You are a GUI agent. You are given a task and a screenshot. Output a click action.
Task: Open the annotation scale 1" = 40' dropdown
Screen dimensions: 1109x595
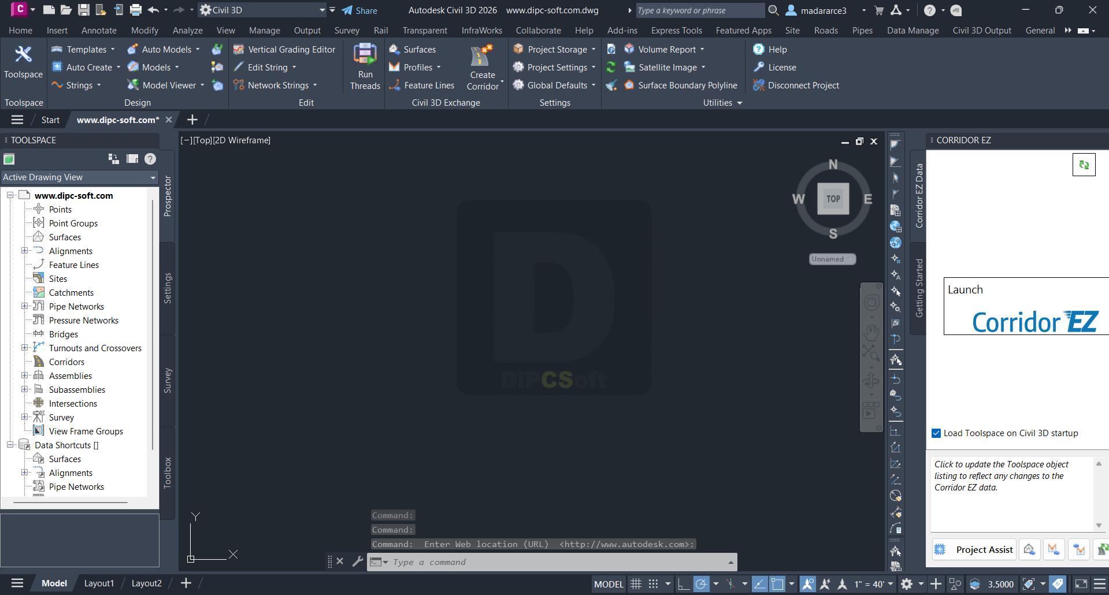[874, 584]
